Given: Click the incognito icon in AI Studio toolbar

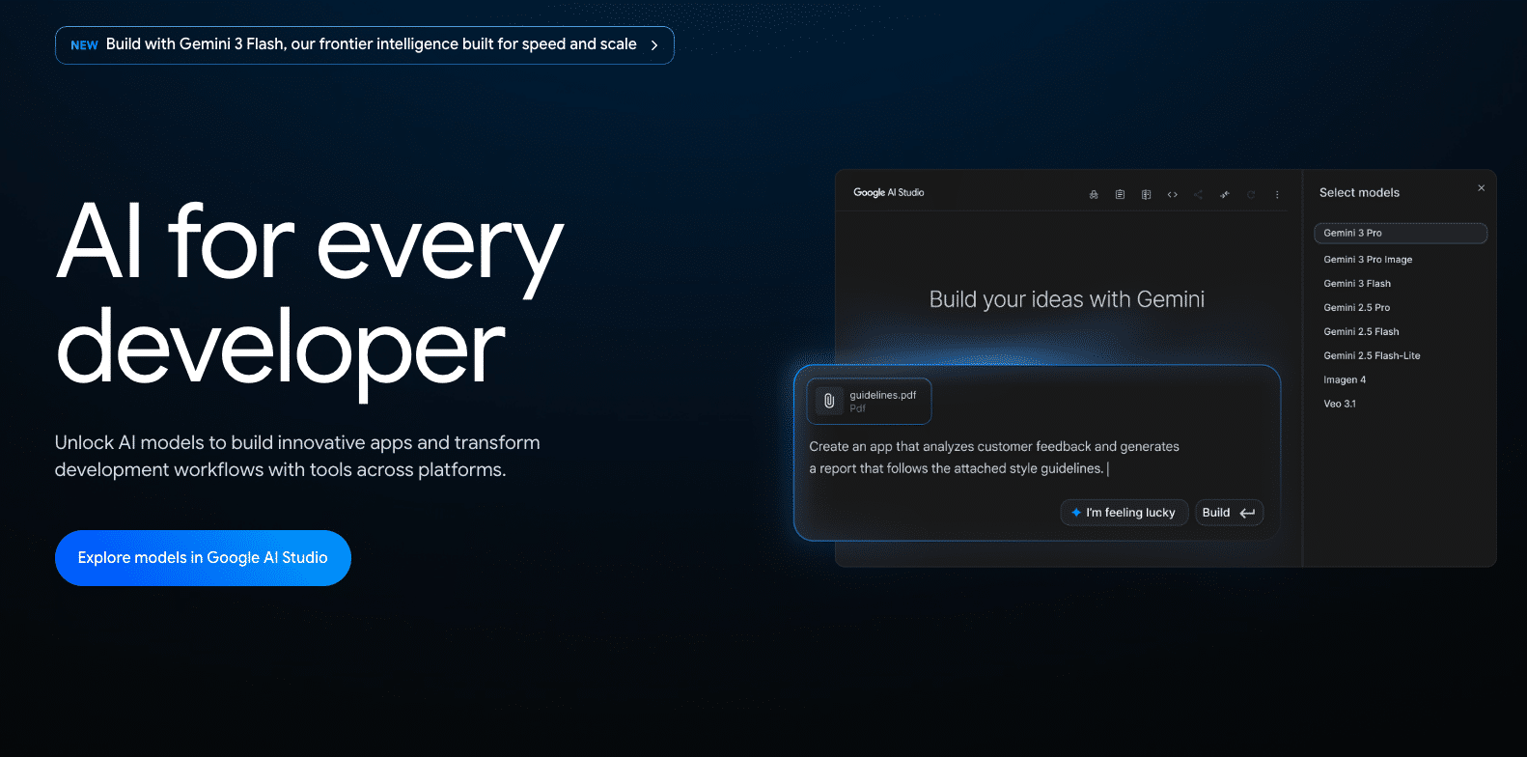Looking at the screenshot, I should pos(1094,194).
